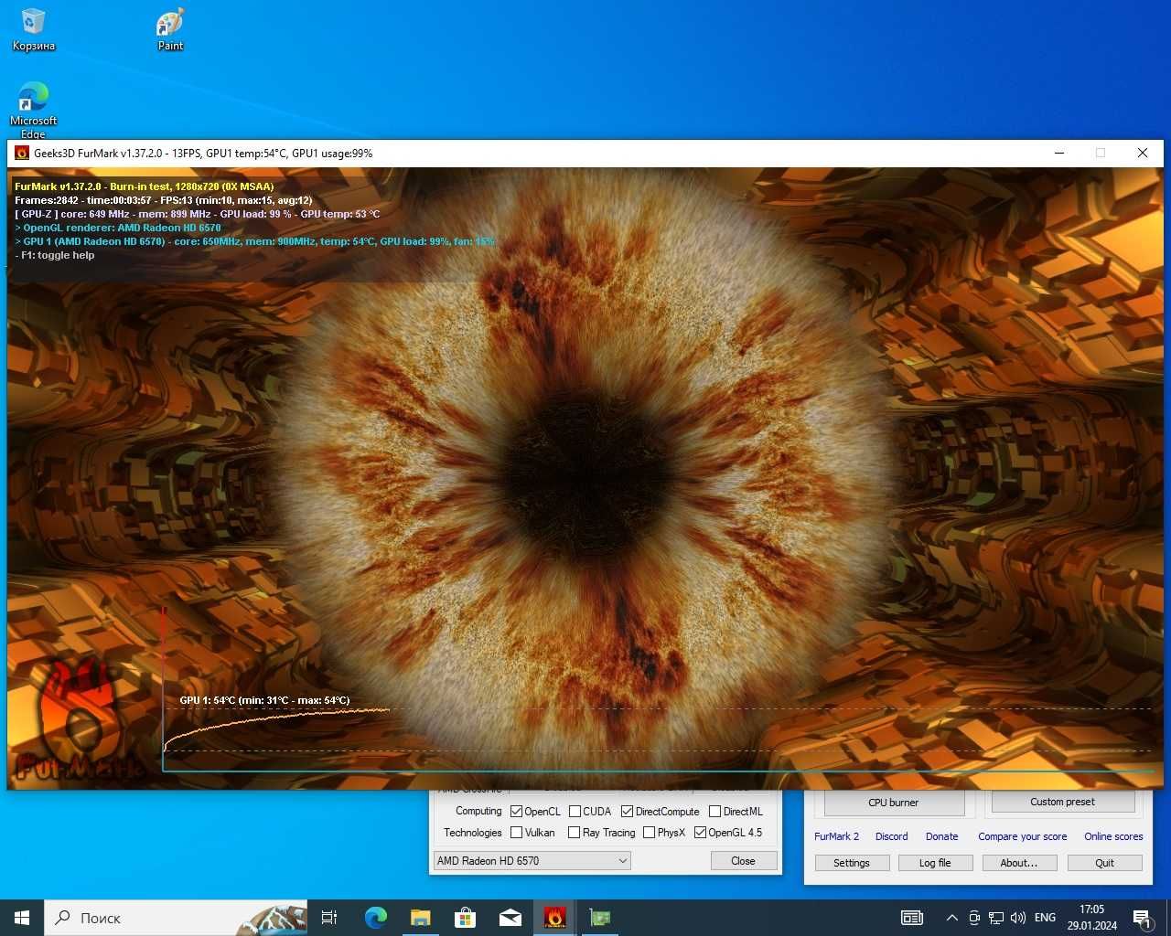Select the FurMark taskbar icon
1171x936 pixels.
(x=554, y=918)
